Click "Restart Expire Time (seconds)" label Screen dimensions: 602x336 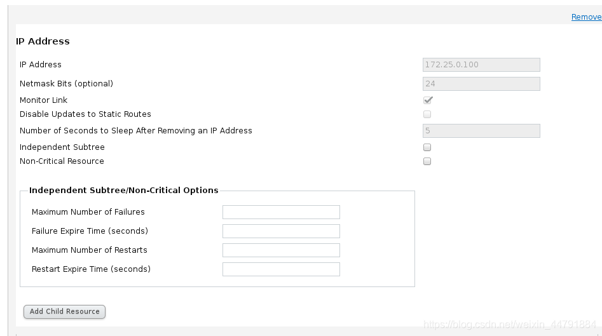(x=91, y=269)
